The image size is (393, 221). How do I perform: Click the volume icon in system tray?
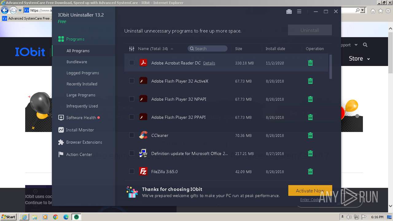coord(349,217)
